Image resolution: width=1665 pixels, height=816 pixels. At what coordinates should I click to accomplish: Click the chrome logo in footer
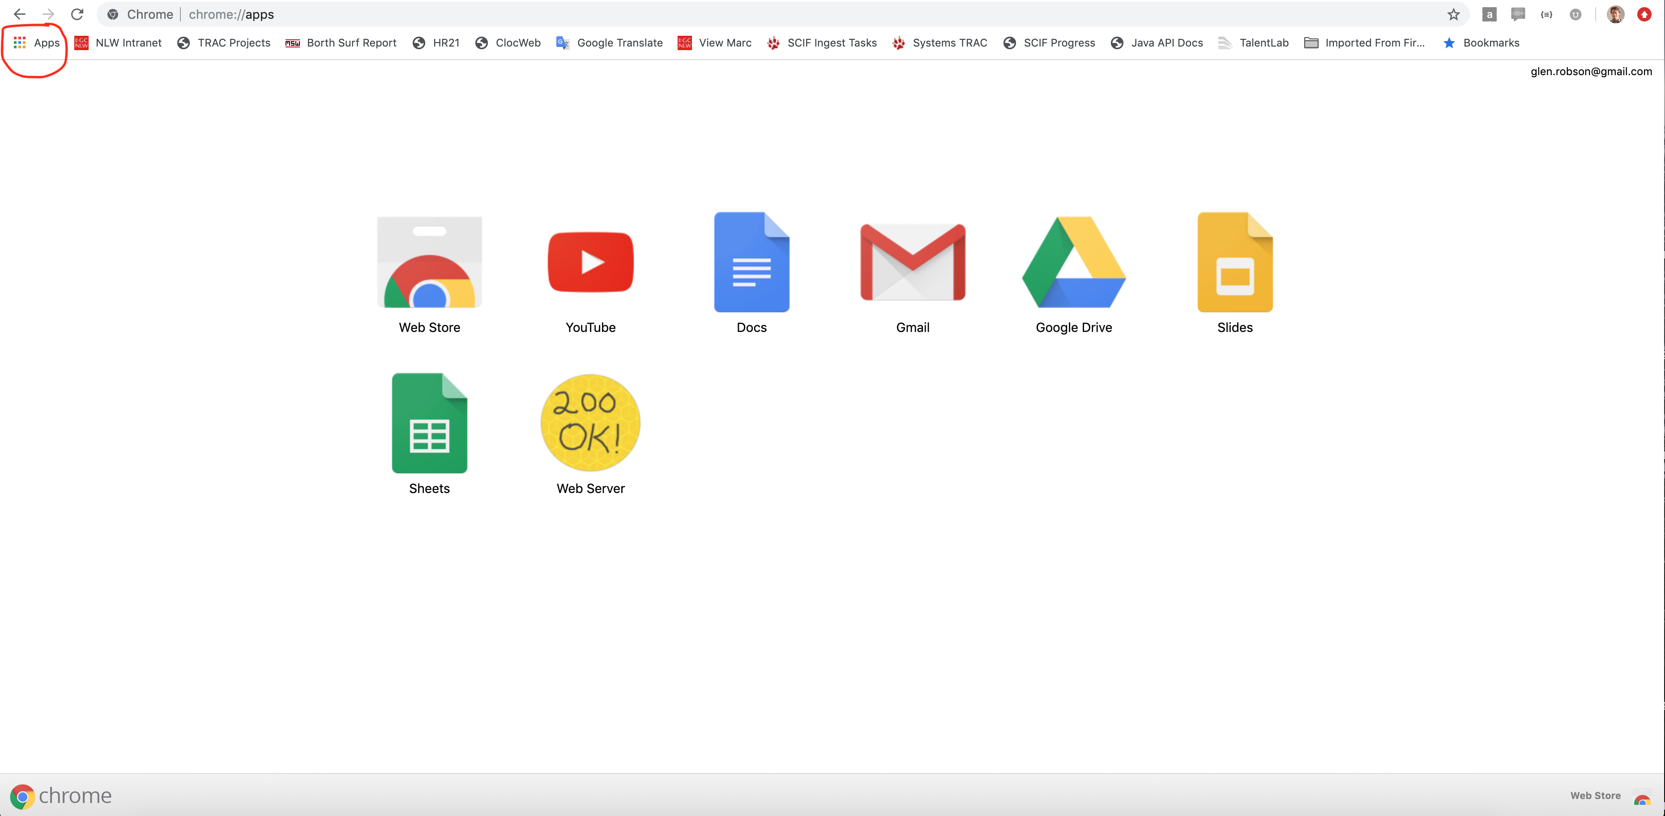(x=61, y=796)
